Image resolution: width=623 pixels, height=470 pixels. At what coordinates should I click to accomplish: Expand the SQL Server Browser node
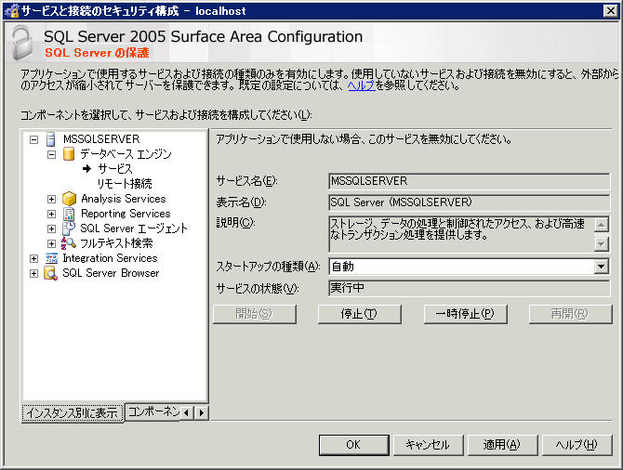33,273
